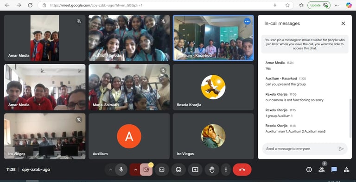The width and height of the screenshot is (356, 182).
Task: Select Auxilium Baroda video tile
Action: click(x=129, y=38)
